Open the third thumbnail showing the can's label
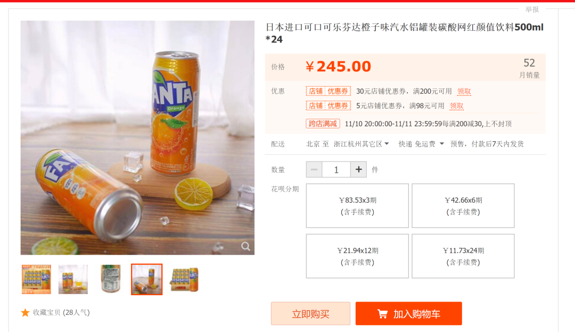 coord(110,279)
